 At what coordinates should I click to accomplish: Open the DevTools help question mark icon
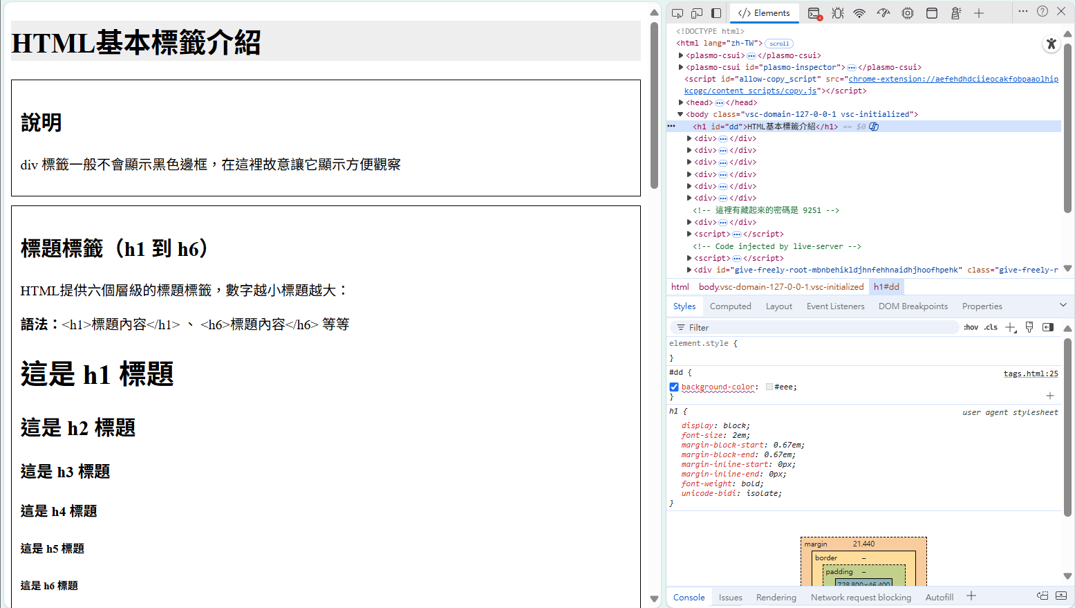pos(1043,11)
